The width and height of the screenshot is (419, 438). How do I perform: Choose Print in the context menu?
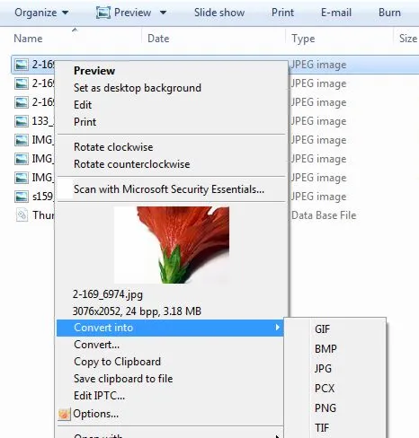point(85,122)
